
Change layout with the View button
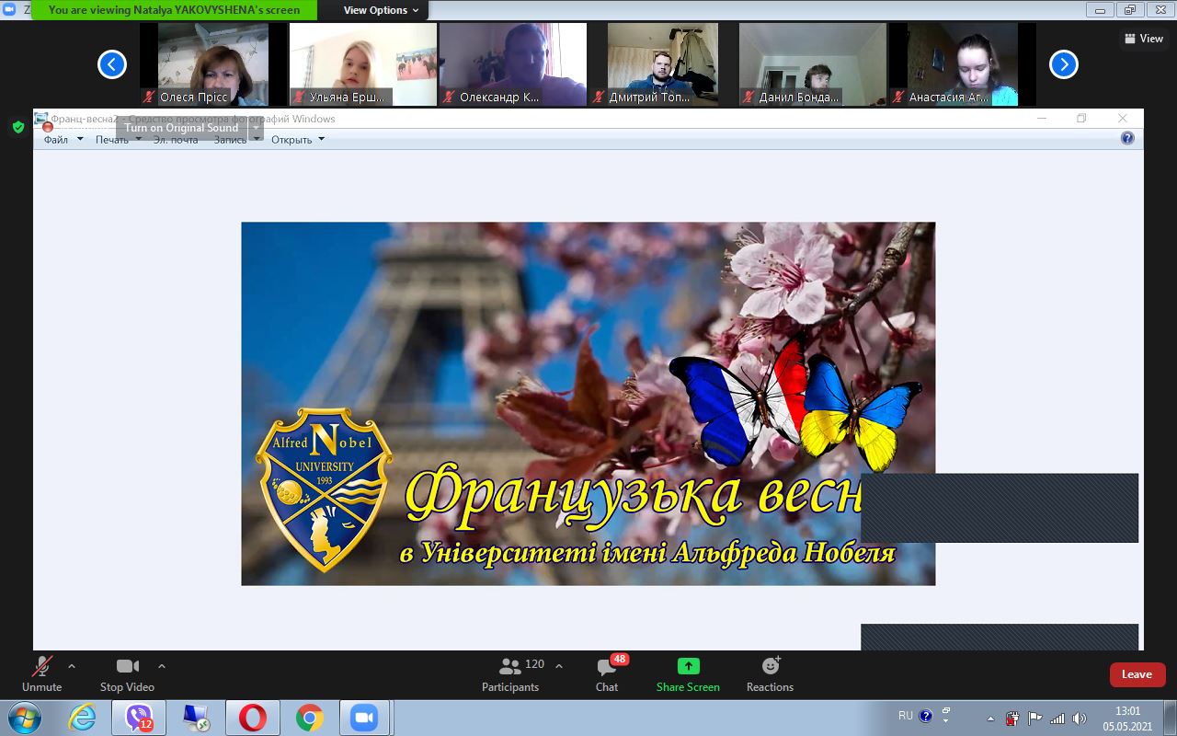(x=1144, y=39)
